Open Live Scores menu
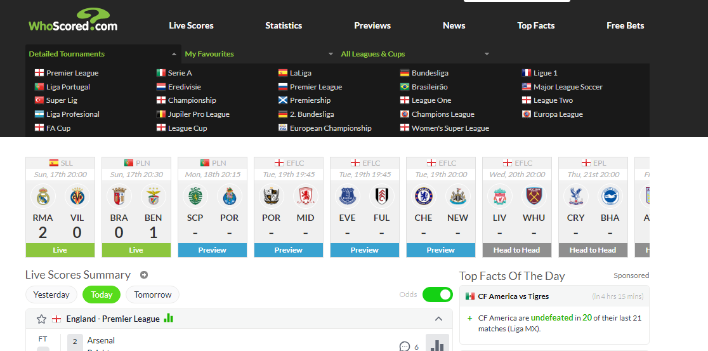Image resolution: width=708 pixels, height=351 pixels. [x=191, y=26]
